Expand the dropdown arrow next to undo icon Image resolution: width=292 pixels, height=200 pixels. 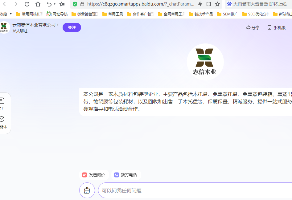[x=55, y=4]
